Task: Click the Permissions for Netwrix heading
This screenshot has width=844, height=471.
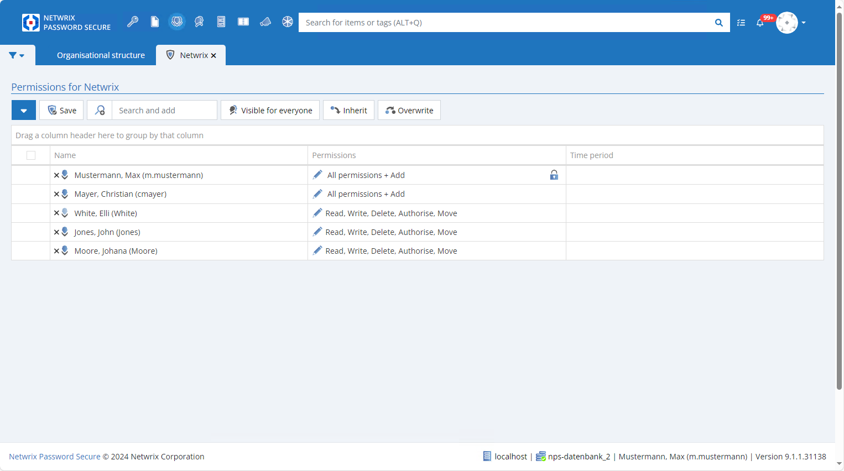Action: [x=65, y=87]
